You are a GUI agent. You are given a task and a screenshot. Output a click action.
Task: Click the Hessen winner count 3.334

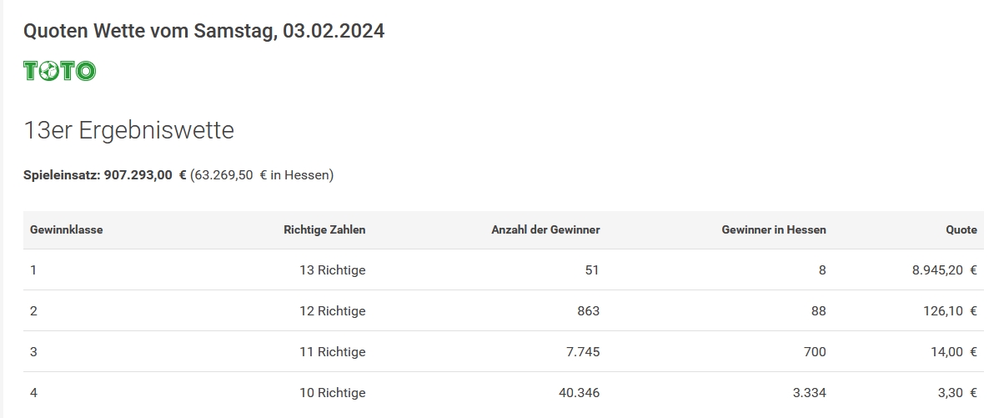tap(810, 393)
